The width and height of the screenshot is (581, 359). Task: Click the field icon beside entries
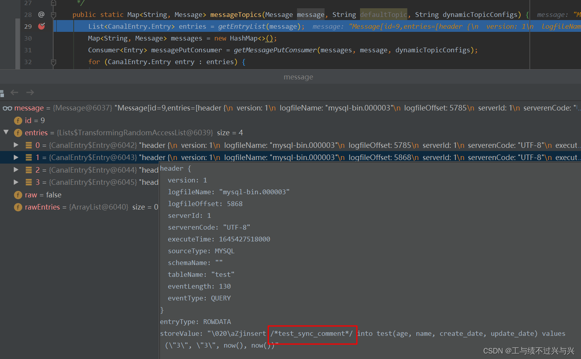tap(18, 133)
